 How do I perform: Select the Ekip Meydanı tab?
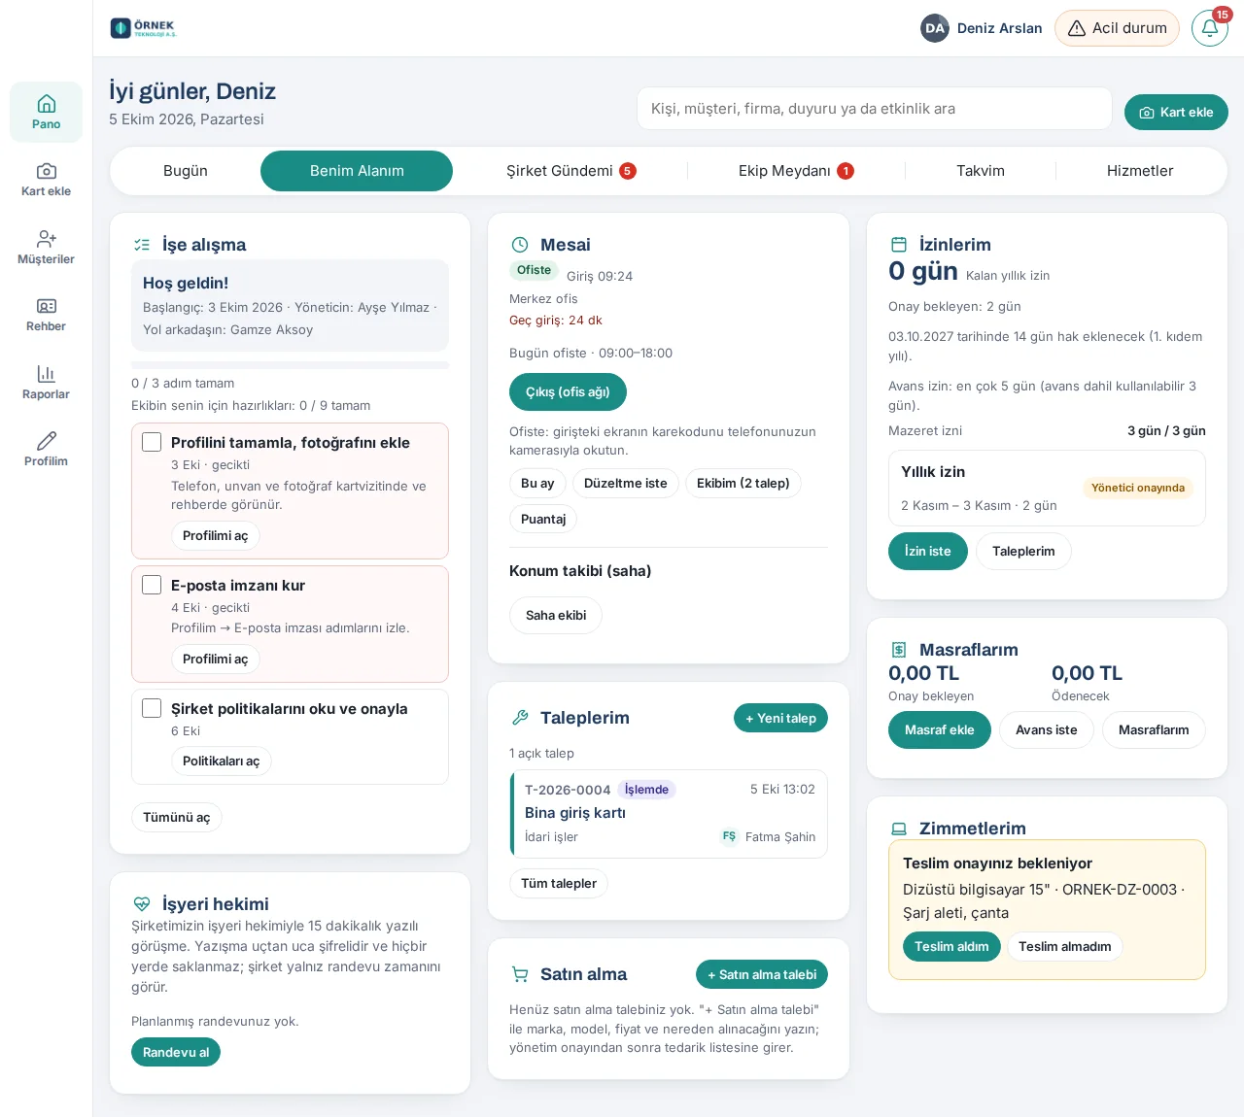click(796, 171)
